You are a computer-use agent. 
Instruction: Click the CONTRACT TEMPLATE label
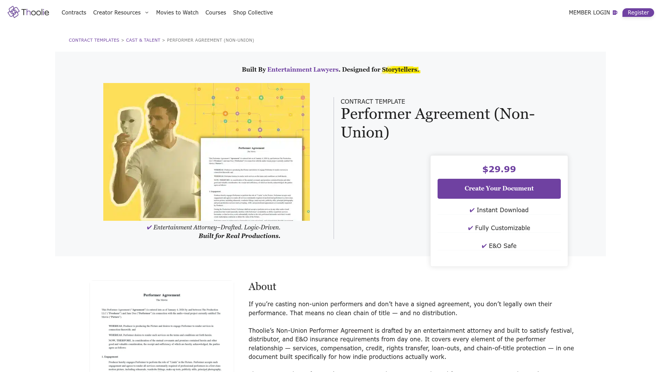pyautogui.click(x=373, y=102)
